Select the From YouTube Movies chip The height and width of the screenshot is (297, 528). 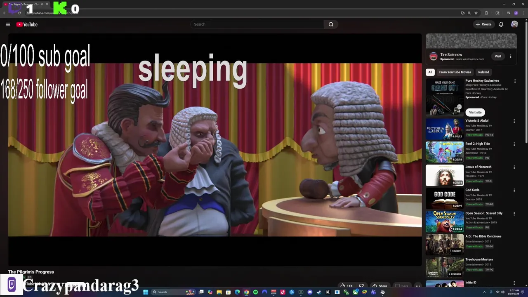pyautogui.click(x=455, y=72)
